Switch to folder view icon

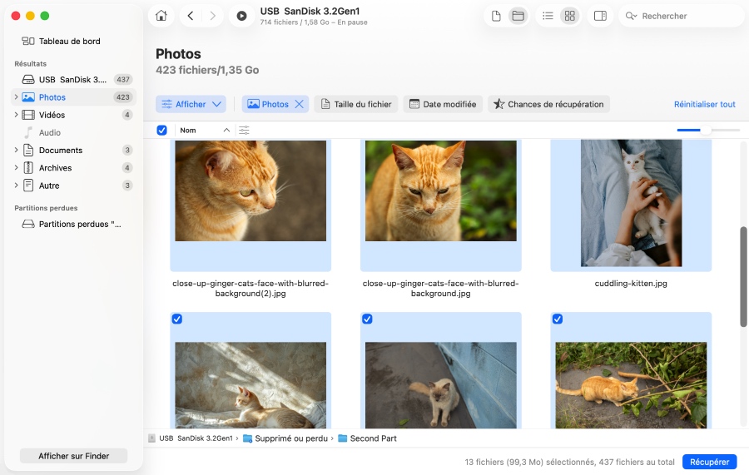point(518,16)
